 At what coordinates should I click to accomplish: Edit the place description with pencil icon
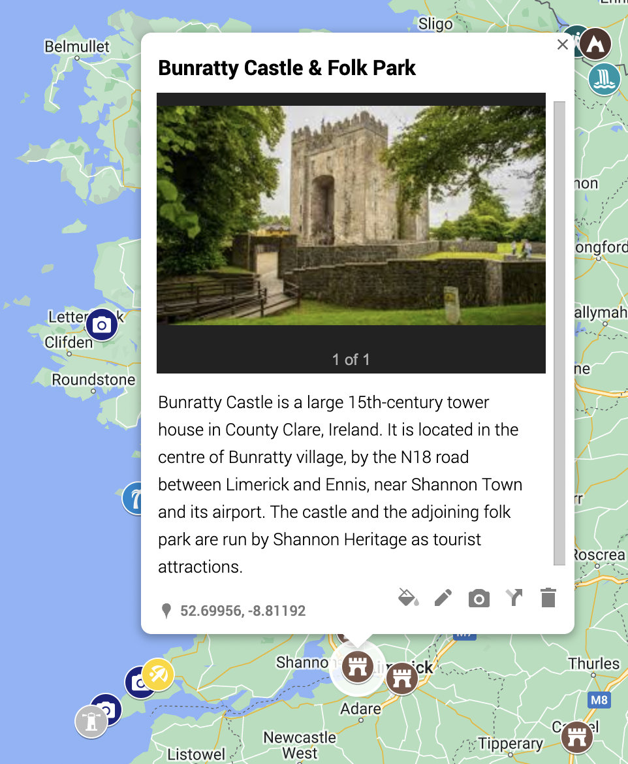443,597
